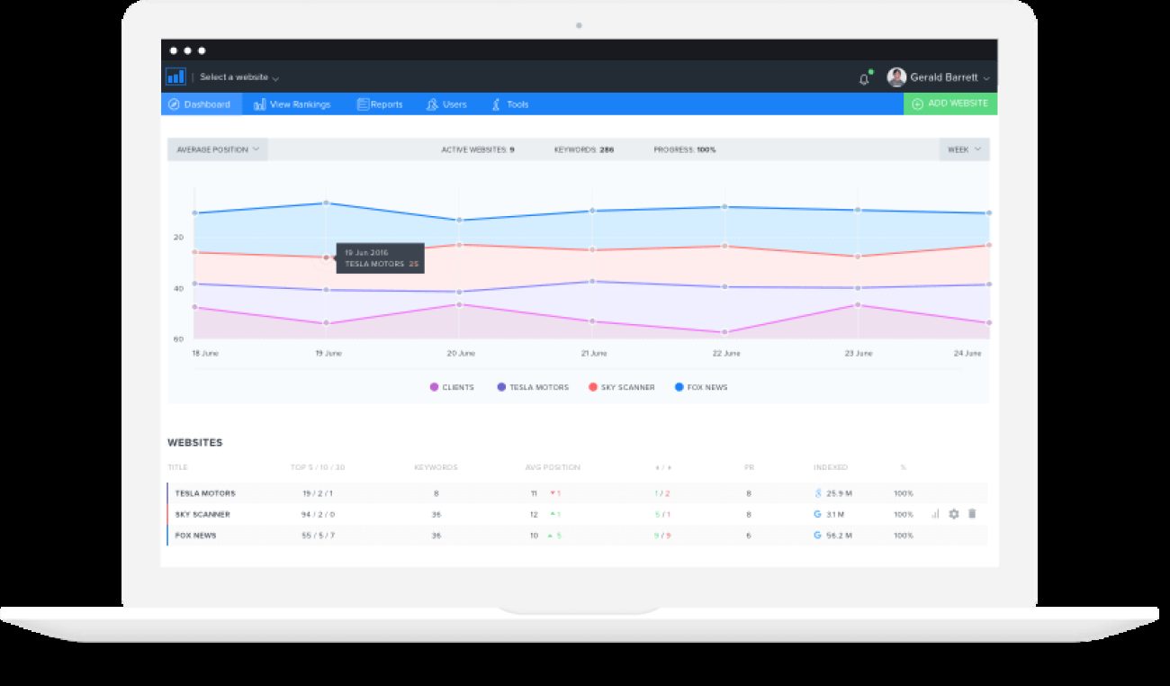
Task: Click the Tools wrench icon in navigation
Action: click(x=495, y=104)
